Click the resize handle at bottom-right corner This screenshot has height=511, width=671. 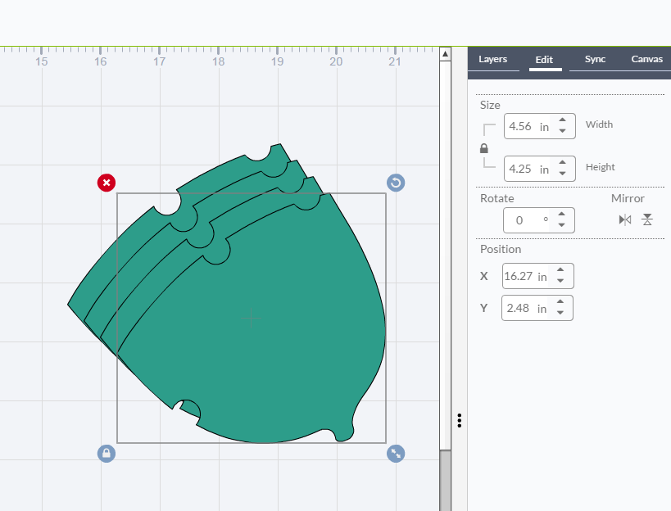coord(396,453)
